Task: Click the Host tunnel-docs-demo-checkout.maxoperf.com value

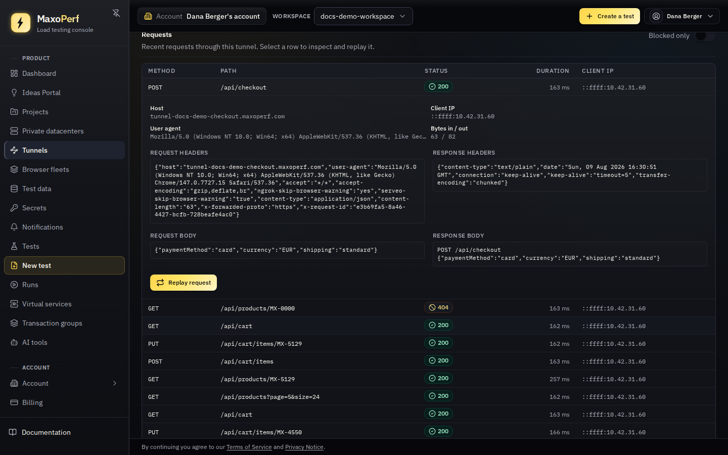Action: click(x=217, y=116)
